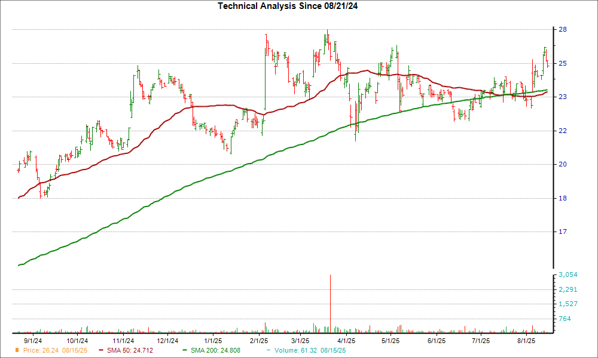Click the 8/1/25 date axis label
The width and height of the screenshot is (598, 358).
click(526, 341)
